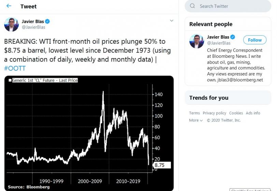
Task: Open the Privacy policy link
Action: coord(214,113)
